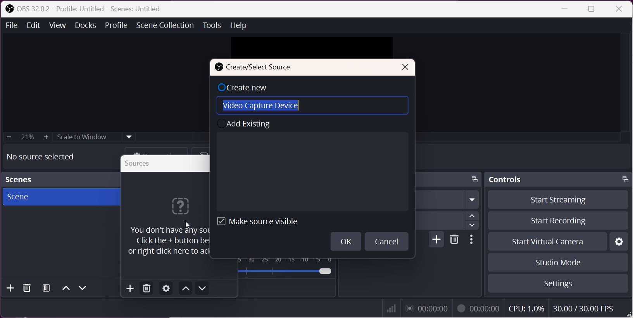Viewport: 633px width, 318px height.
Task: Click the plus icon left of Start Virtual Camera
Action: (x=436, y=240)
